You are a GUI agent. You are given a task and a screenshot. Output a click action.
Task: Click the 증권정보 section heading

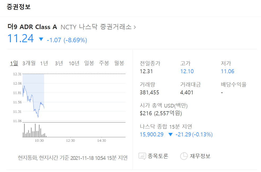pos(19,7)
